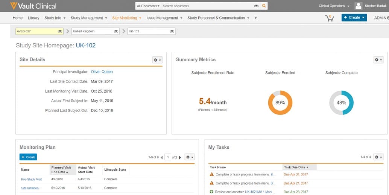389x195 pixels.
Task: Click green arrow icon on Review task
Action: [x=212, y=192]
